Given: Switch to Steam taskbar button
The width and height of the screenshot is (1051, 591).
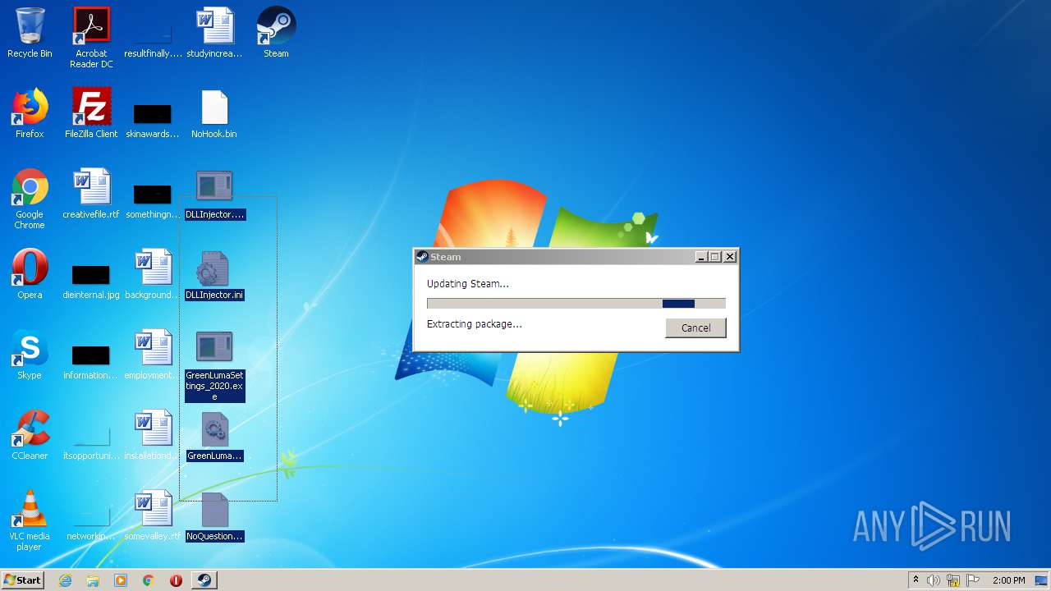Looking at the screenshot, I should point(204,580).
